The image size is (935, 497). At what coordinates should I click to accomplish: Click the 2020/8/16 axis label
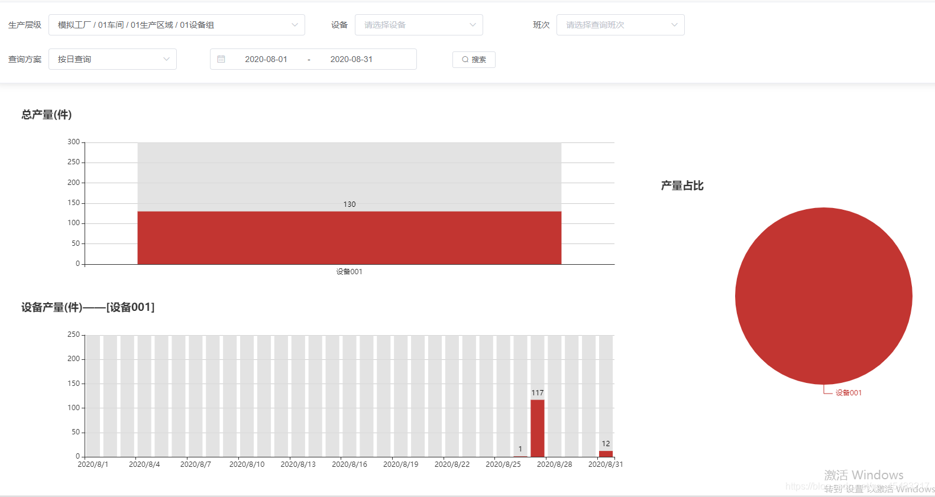point(350,464)
